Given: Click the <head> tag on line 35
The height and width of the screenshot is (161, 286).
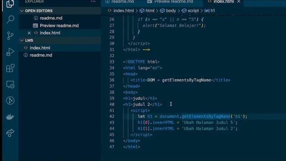Looking at the screenshot, I should pyautogui.click(x=130, y=74).
